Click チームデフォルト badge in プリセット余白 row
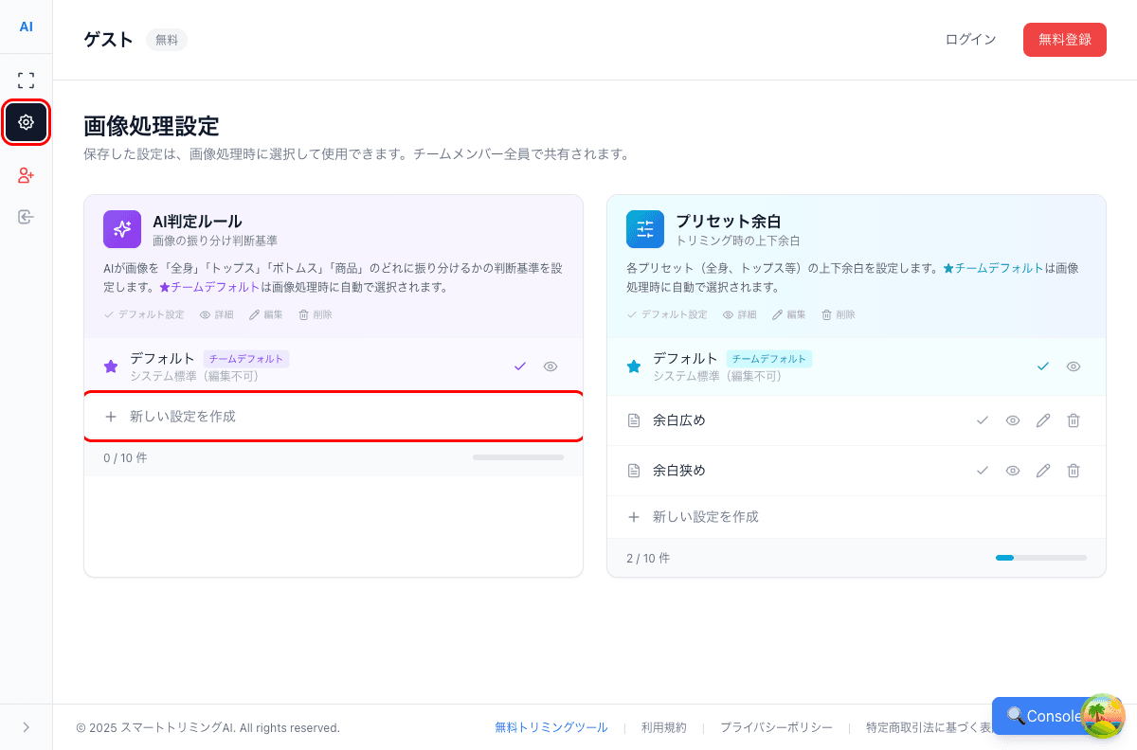The image size is (1137, 750). (x=769, y=359)
